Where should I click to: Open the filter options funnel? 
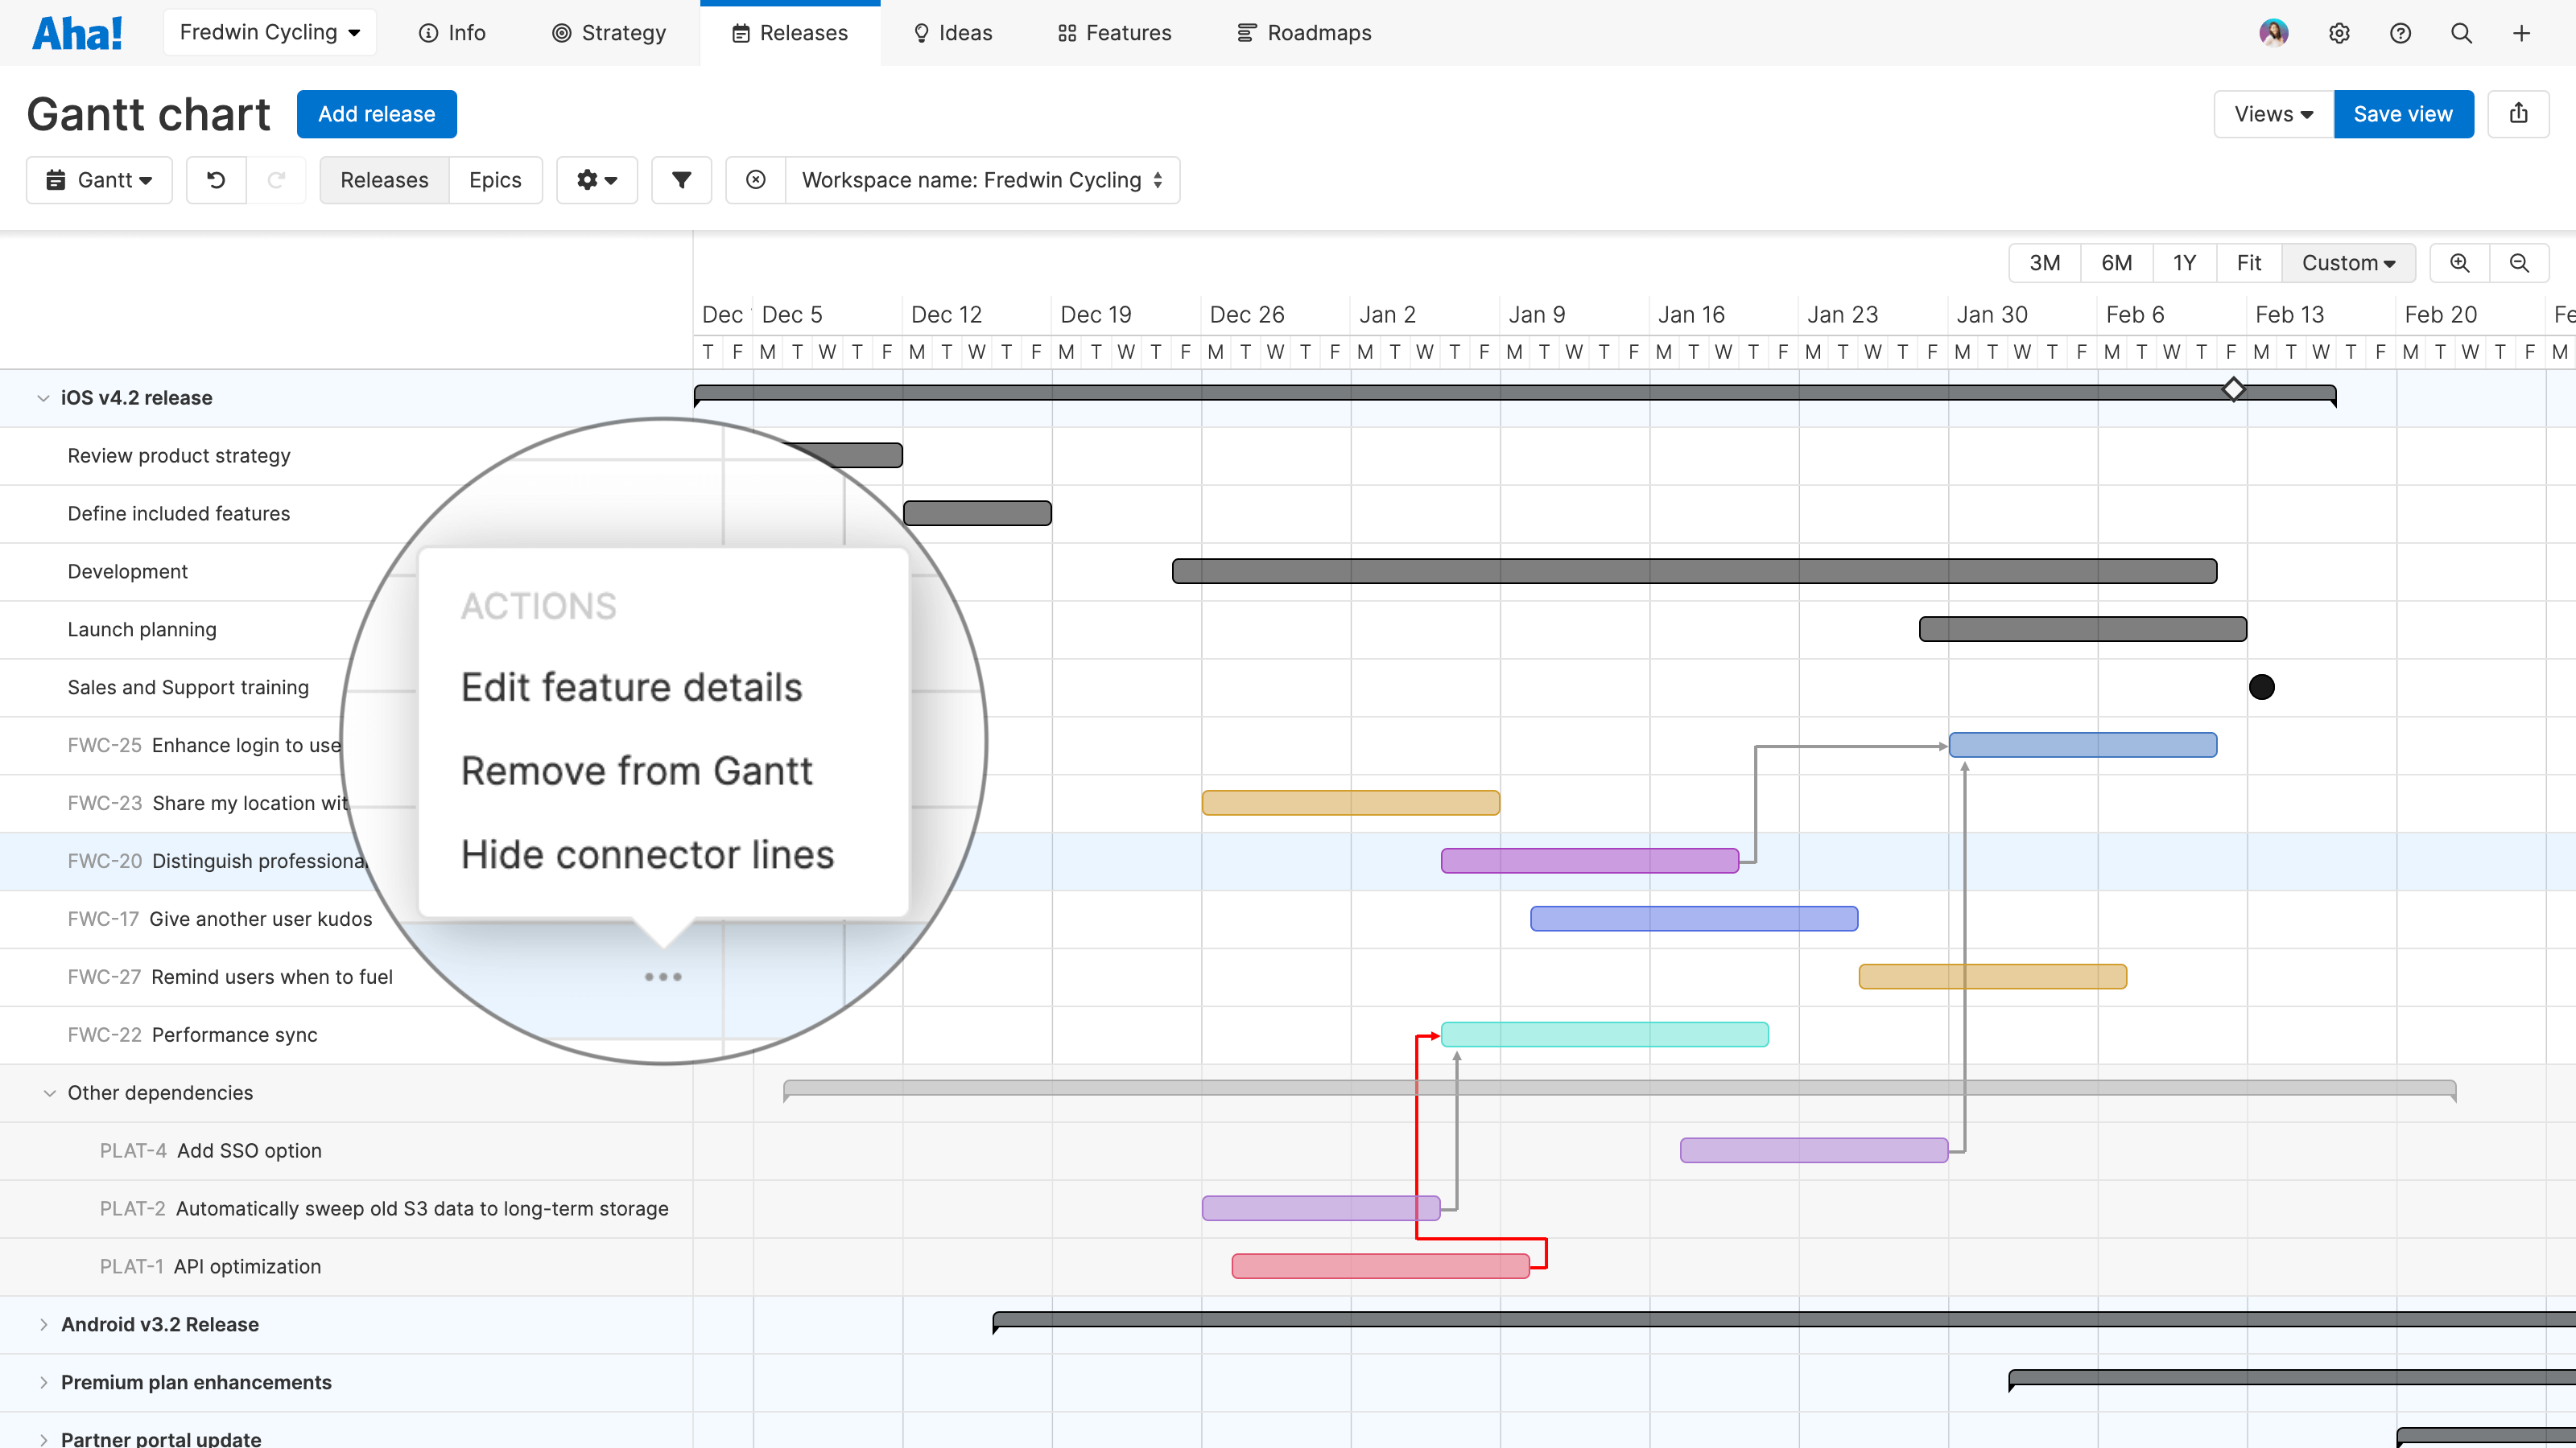(681, 180)
